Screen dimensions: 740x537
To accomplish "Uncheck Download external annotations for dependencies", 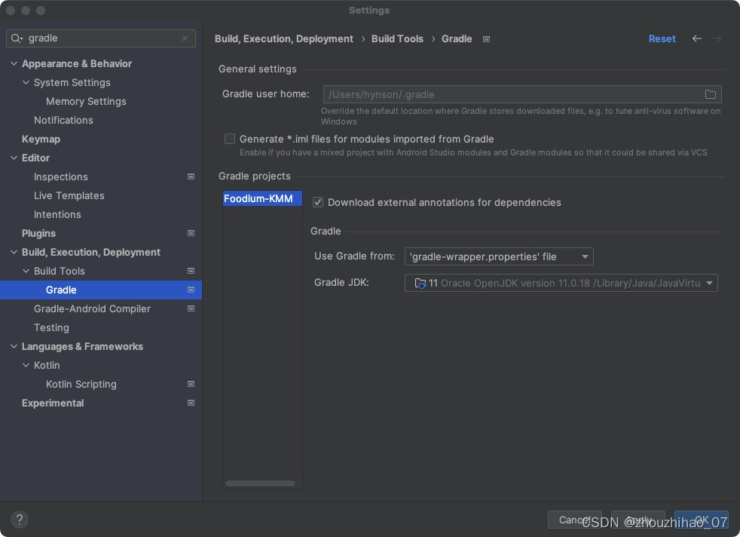I will point(318,202).
